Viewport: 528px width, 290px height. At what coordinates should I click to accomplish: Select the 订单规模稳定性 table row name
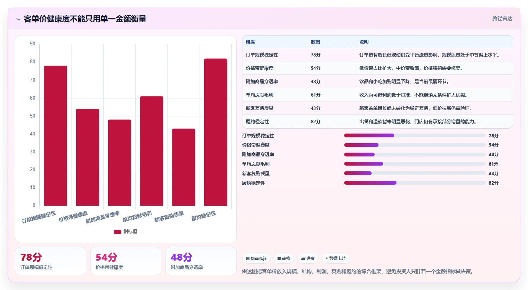pos(262,55)
